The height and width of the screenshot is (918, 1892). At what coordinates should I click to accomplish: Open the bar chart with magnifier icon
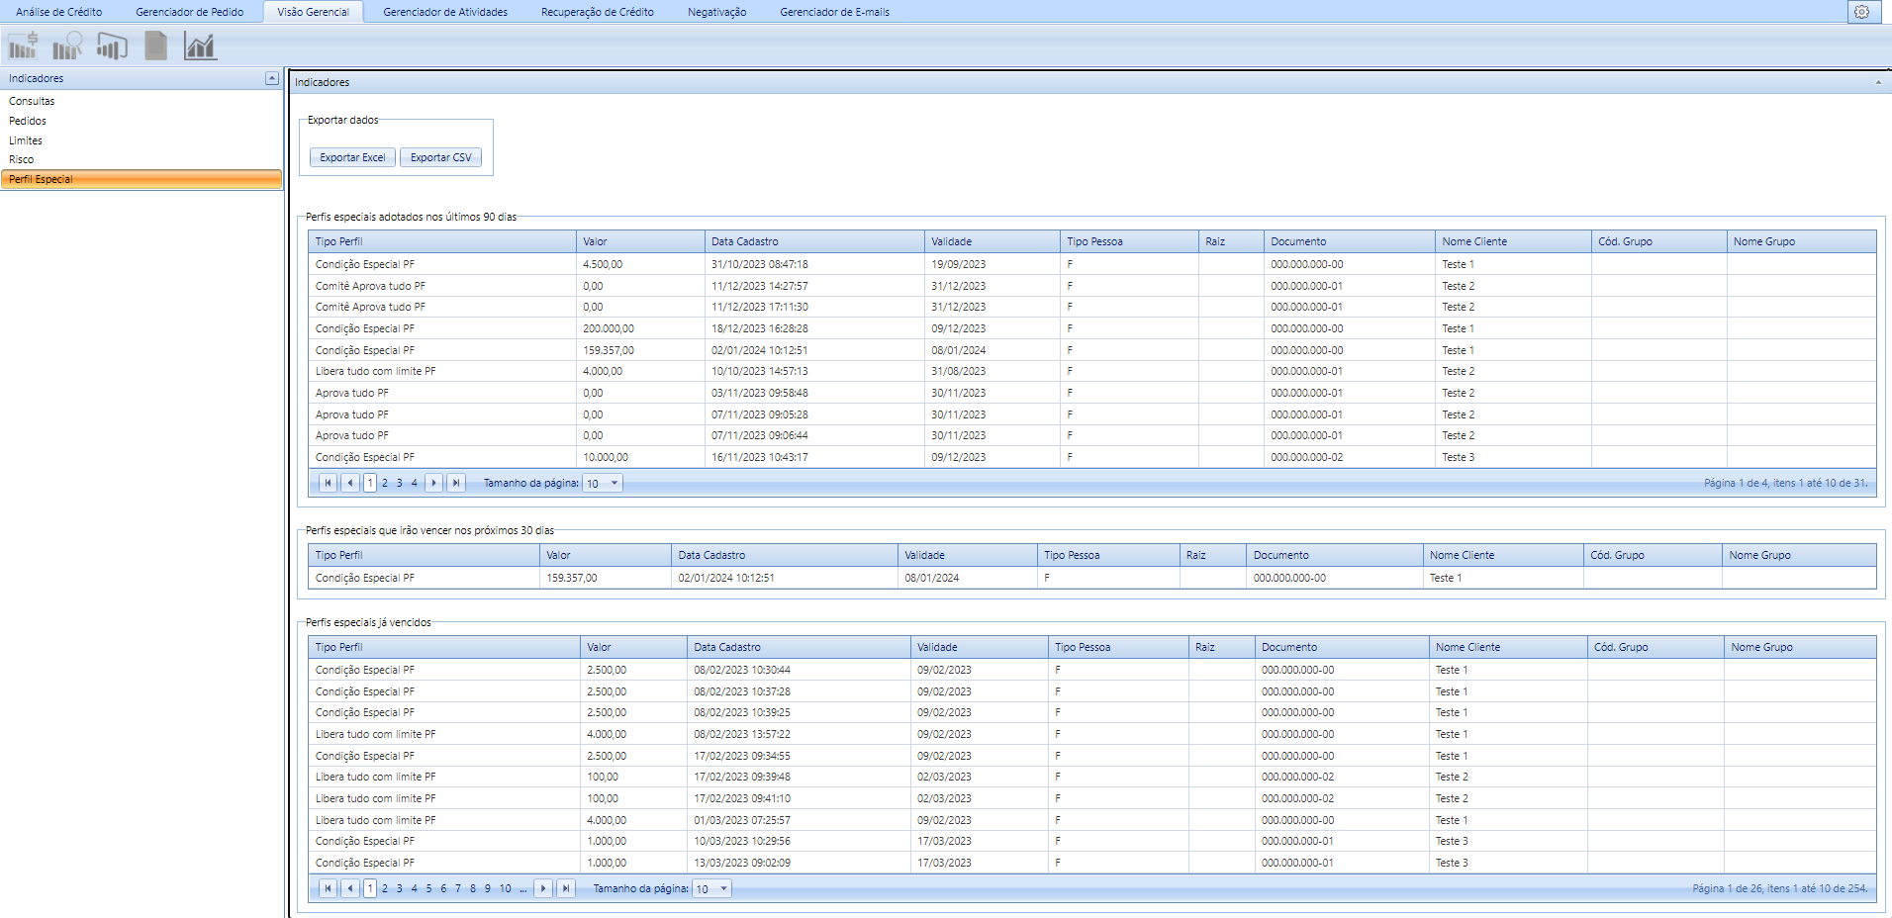pyautogui.click(x=67, y=46)
